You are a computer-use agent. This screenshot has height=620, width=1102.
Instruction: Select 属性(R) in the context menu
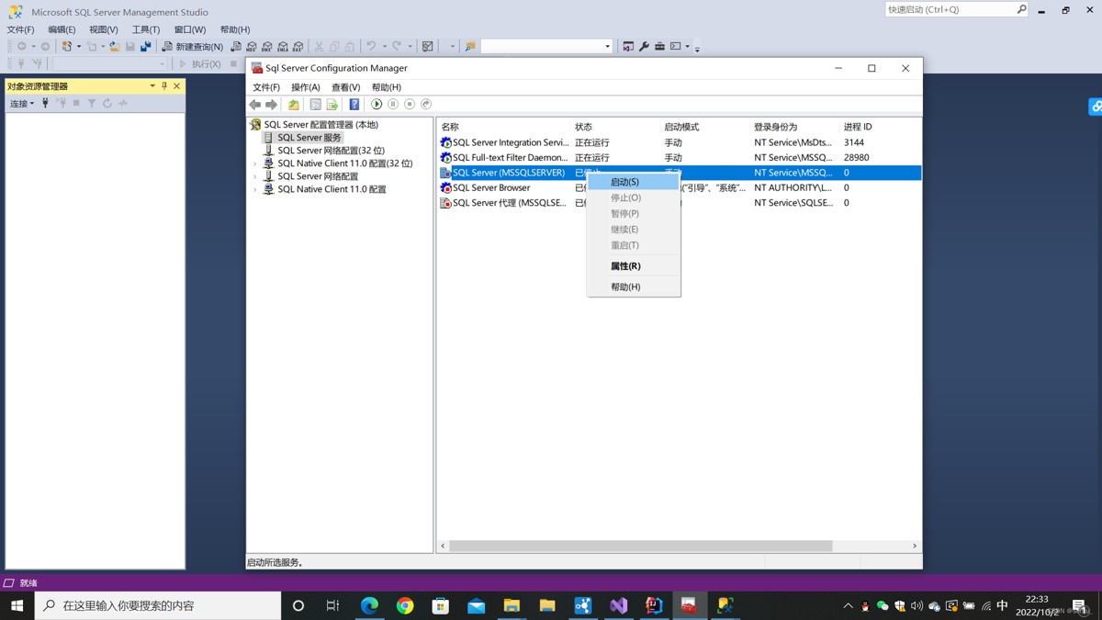(x=625, y=266)
